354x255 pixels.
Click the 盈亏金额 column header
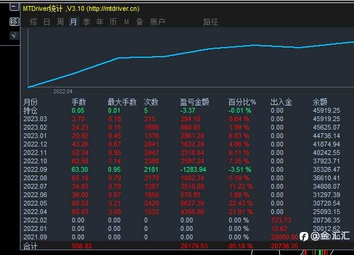coord(194,102)
